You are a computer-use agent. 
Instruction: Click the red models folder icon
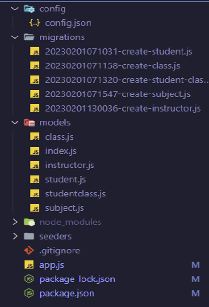(x=29, y=122)
